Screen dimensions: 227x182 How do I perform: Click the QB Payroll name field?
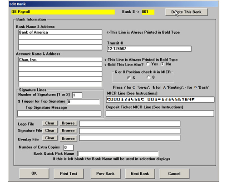[63, 12]
